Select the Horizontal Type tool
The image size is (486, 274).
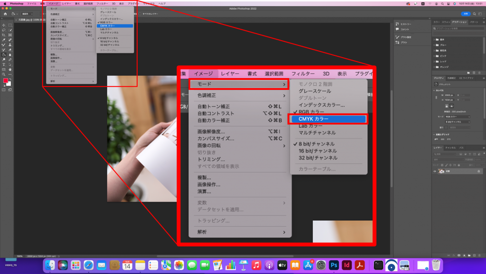coord(4,64)
